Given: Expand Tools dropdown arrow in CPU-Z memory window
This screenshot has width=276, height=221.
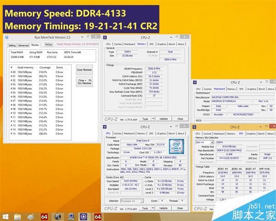Looking at the screenshot, I should tap(153, 119).
